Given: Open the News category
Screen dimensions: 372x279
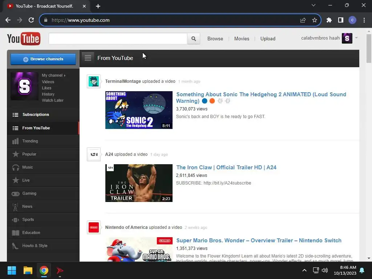Looking at the screenshot, I should pyautogui.click(x=43, y=206).
